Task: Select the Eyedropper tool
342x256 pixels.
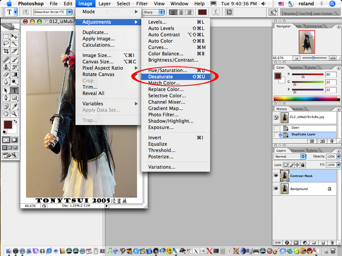Action: (14, 106)
